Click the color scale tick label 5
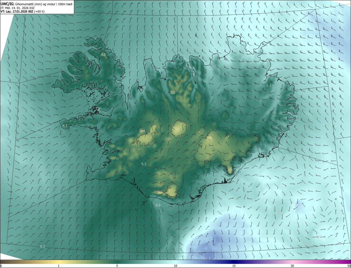This screenshot has height=268, width=351. click(x=117, y=266)
